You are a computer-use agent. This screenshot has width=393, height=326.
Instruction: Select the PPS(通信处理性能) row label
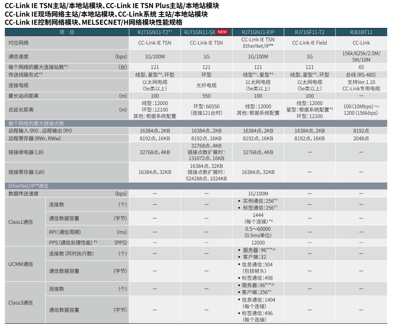click(73, 242)
